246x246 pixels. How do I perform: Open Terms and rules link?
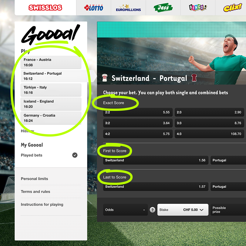coord(35,191)
